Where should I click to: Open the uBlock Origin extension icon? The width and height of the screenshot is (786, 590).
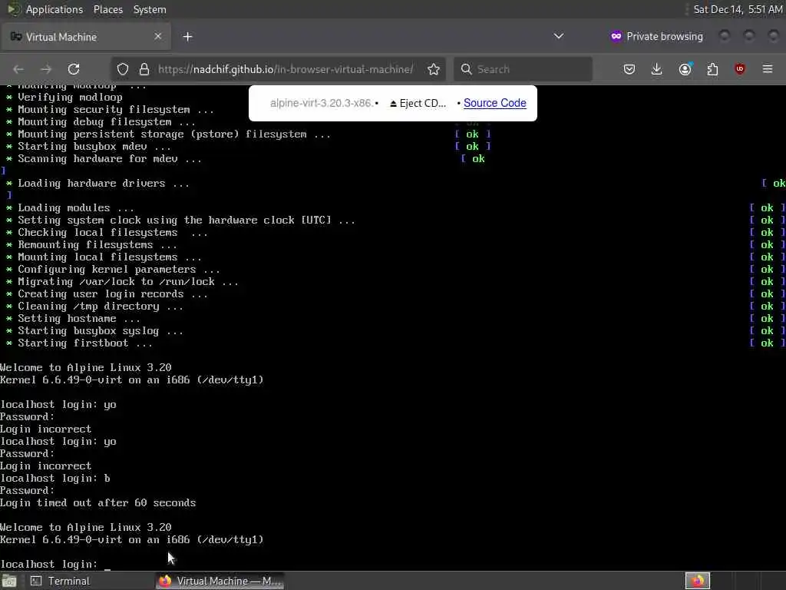[x=740, y=69]
